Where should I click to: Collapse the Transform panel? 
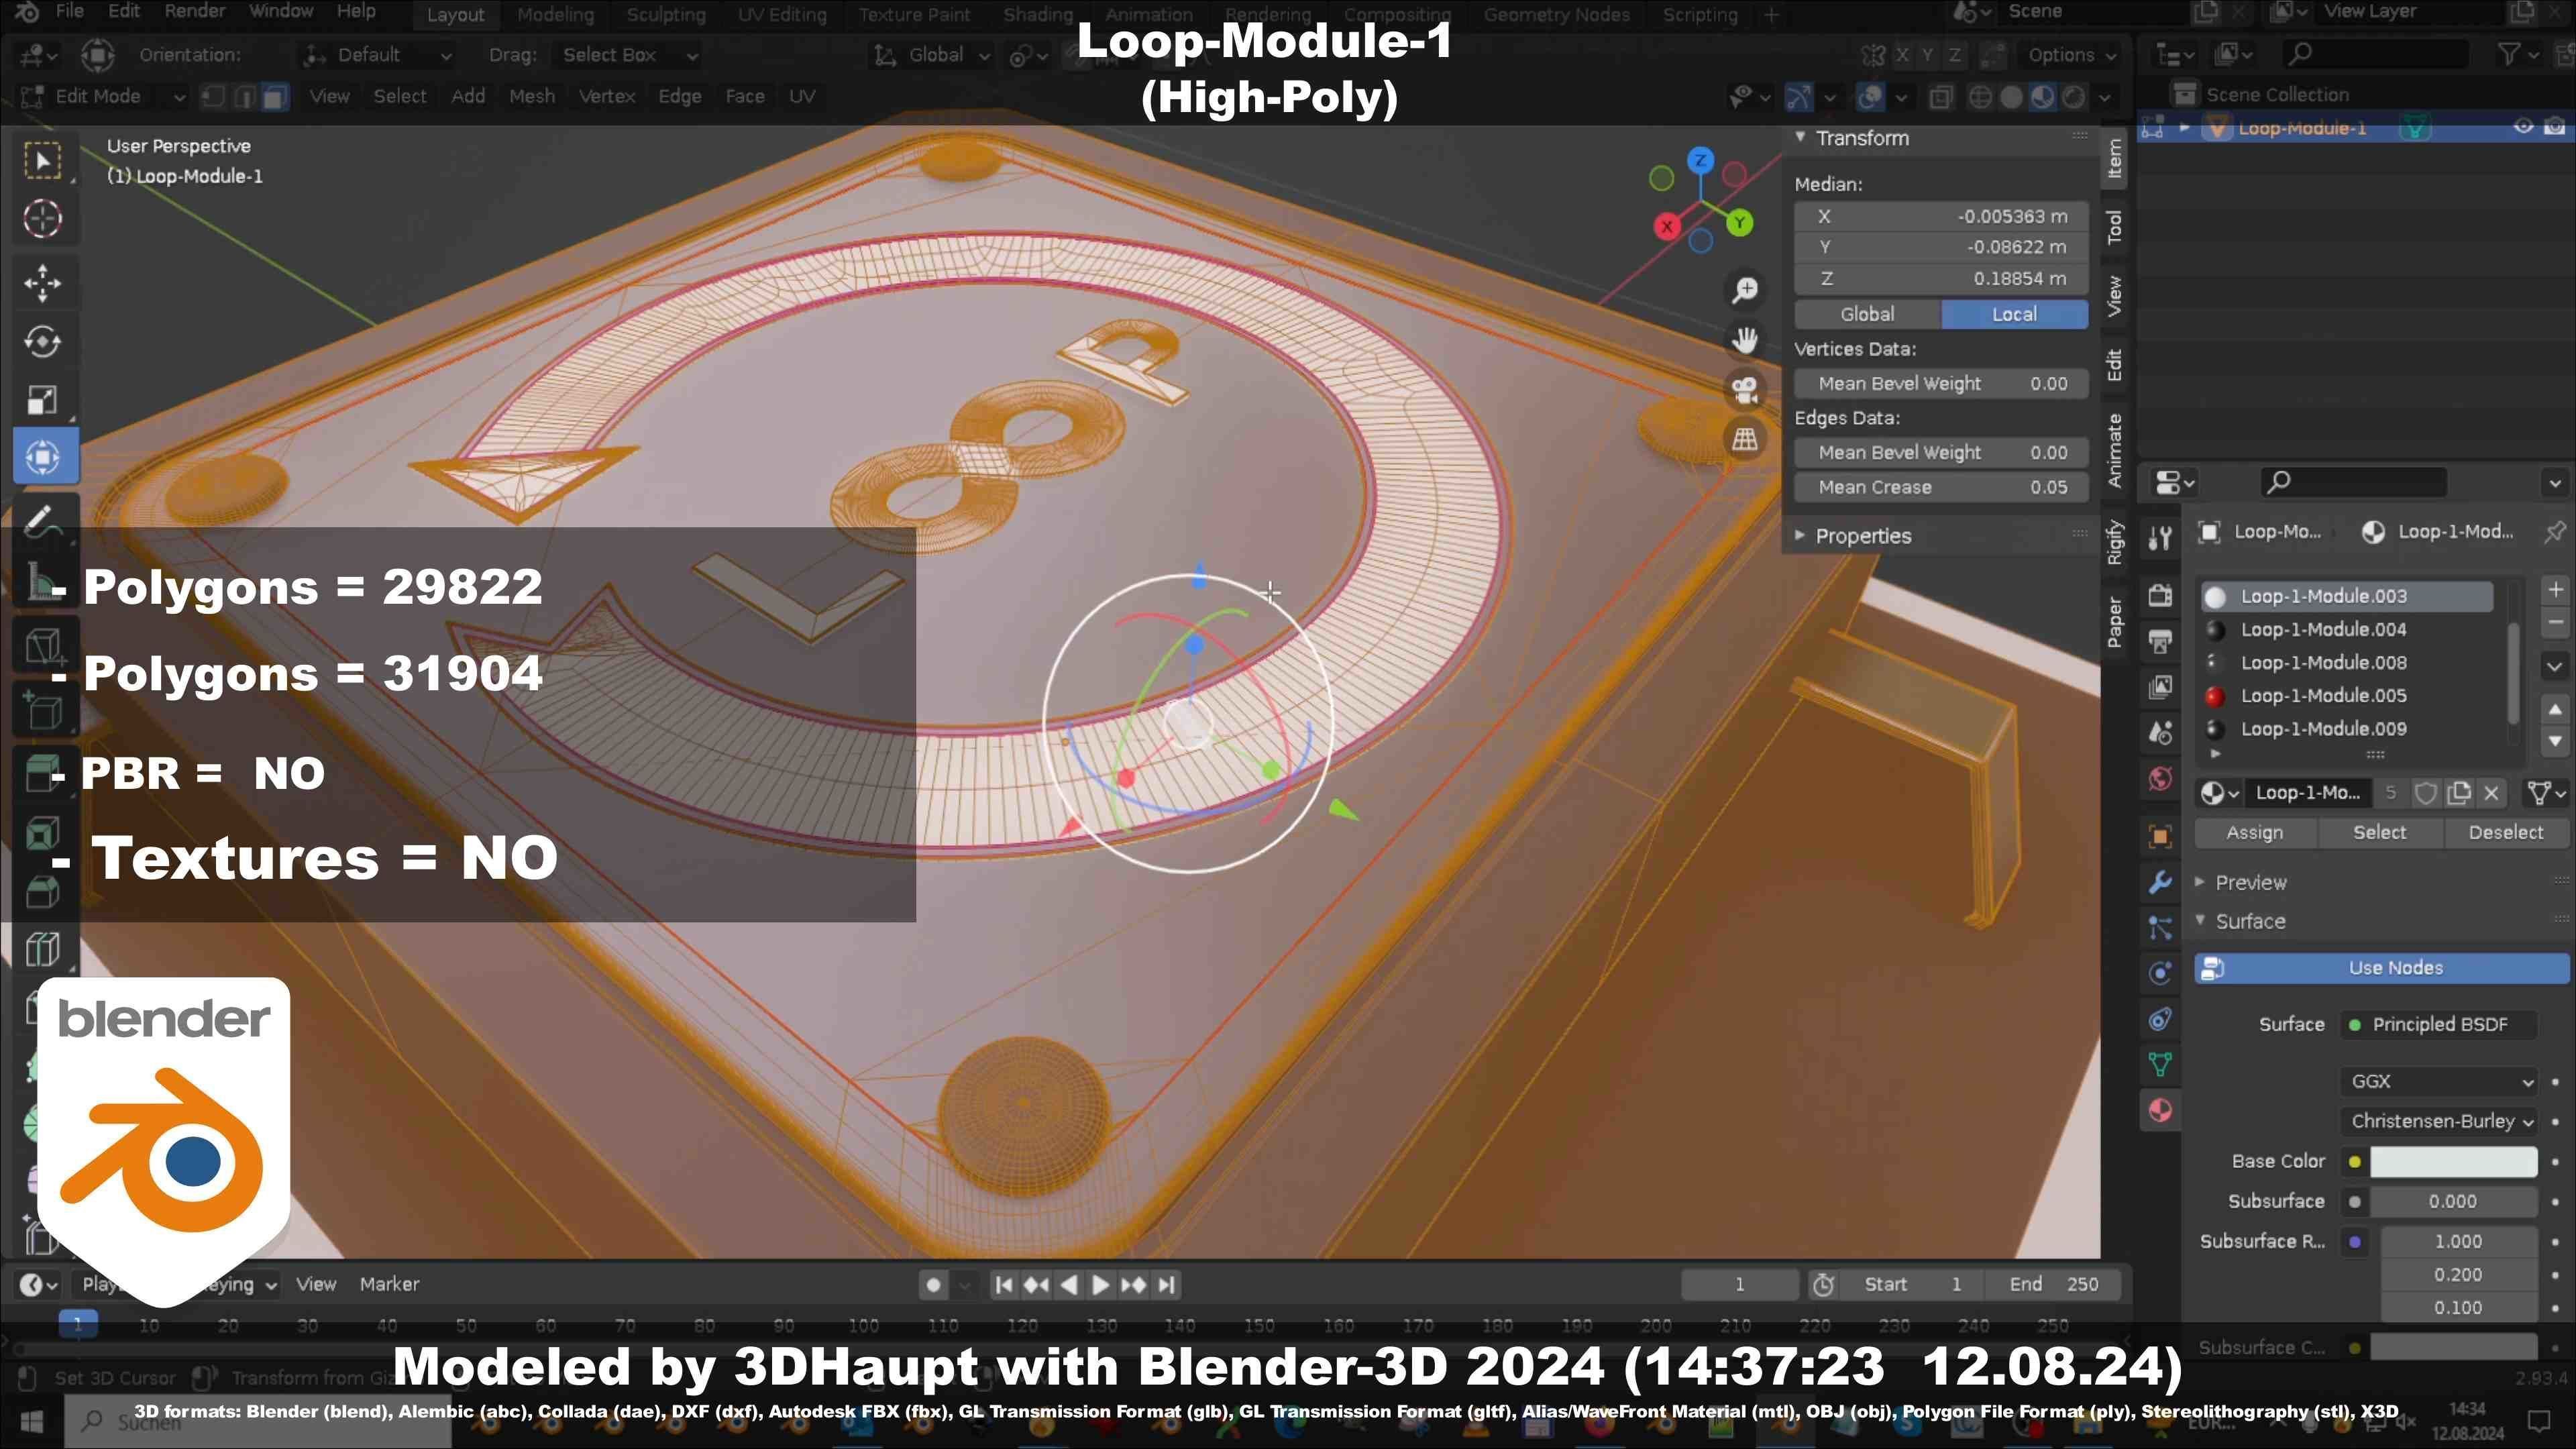click(x=1800, y=137)
